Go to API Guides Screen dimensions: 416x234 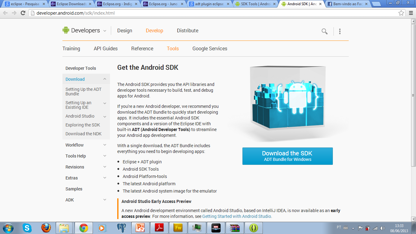106,48
